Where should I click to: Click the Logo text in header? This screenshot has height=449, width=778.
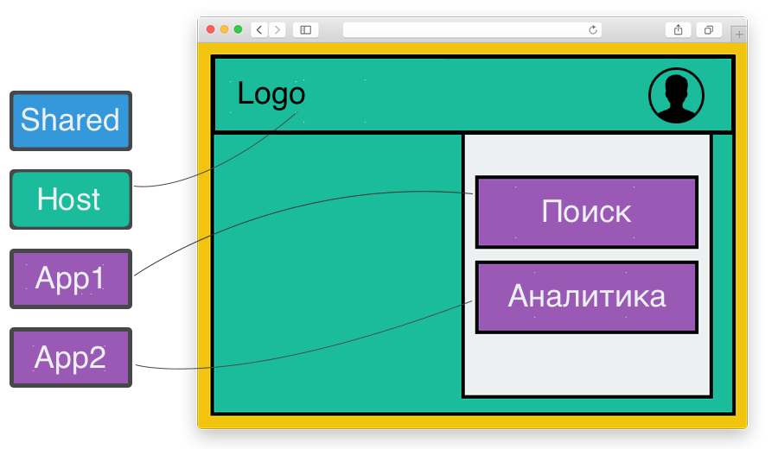[271, 93]
